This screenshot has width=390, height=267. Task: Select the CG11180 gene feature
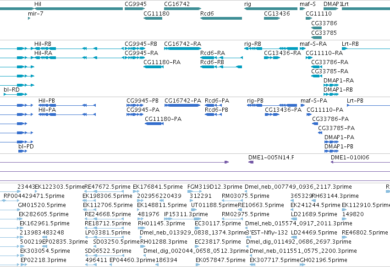(x=153, y=18)
